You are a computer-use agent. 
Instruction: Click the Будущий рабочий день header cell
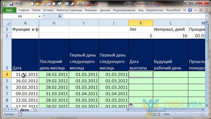[x=171, y=55]
